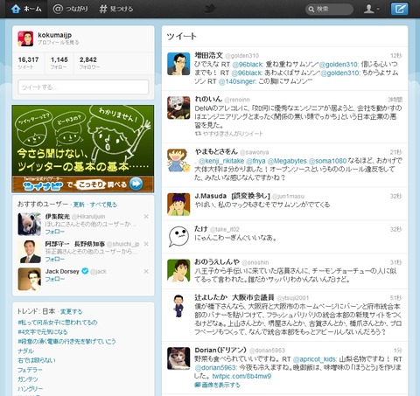This screenshot has width=420, height=396.
Task: Refresh the recommended users list
Action: [79, 205]
